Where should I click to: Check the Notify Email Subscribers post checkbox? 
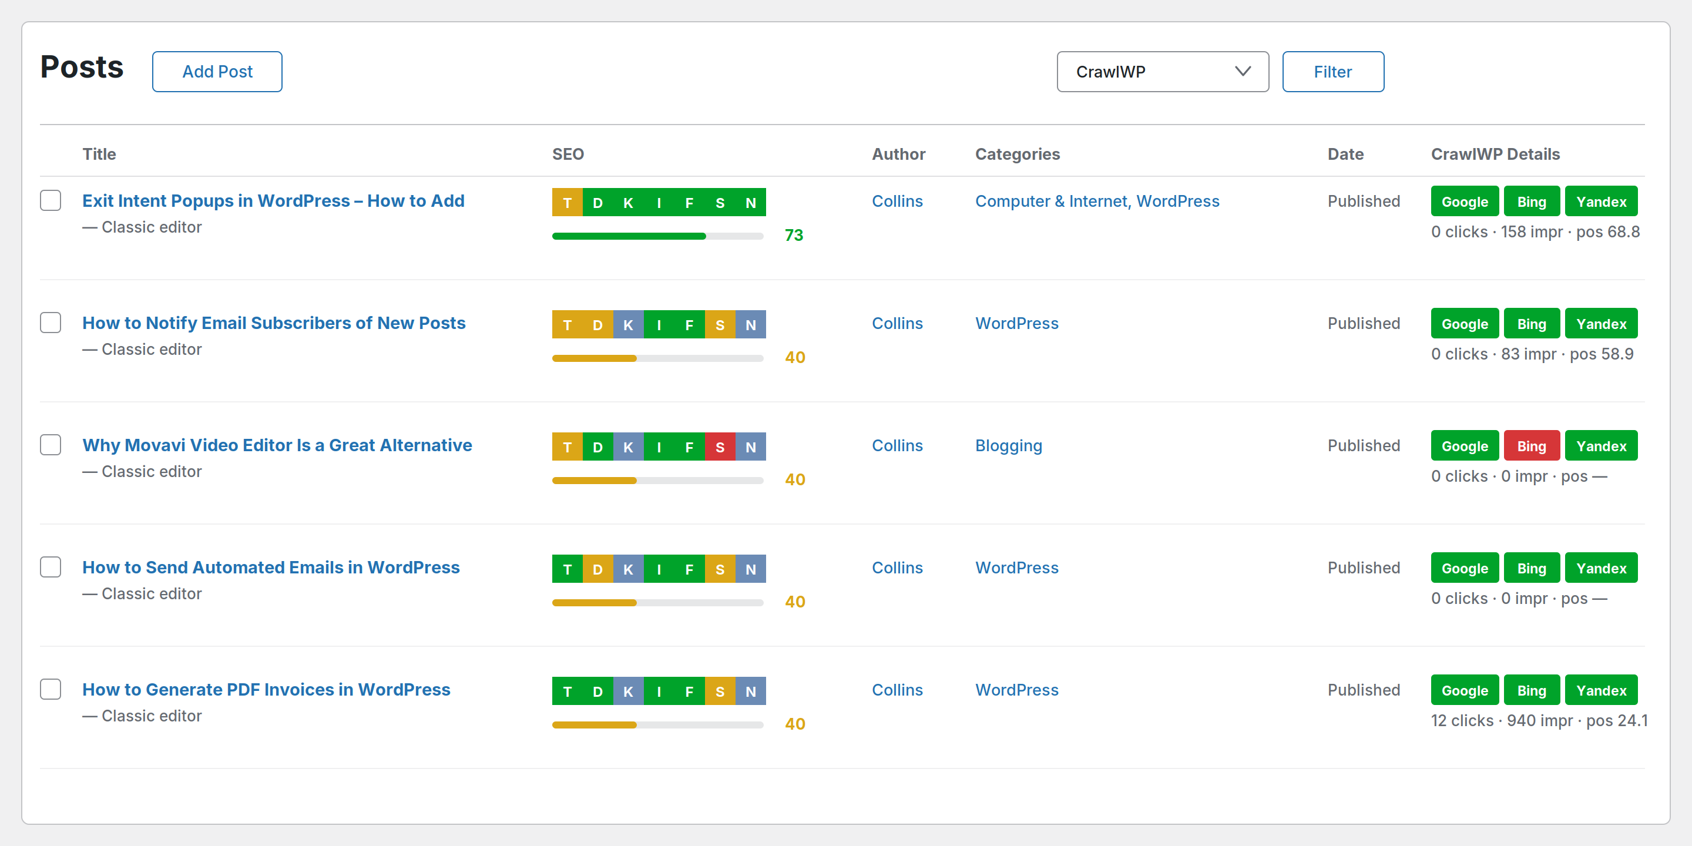(x=51, y=323)
